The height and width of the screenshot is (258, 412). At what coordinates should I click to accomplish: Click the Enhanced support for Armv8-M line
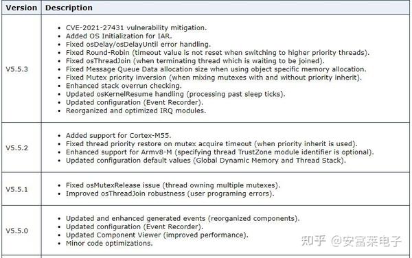[x=220, y=152]
